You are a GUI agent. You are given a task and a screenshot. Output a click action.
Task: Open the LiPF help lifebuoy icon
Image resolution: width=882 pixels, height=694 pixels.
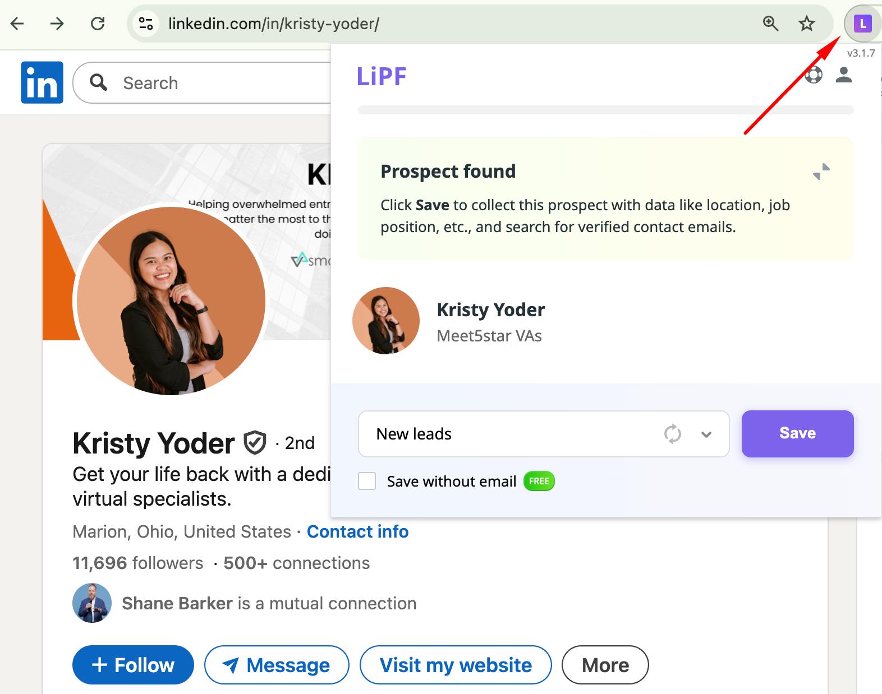(814, 75)
